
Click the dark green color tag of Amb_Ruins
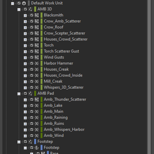[x=41, y=124]
